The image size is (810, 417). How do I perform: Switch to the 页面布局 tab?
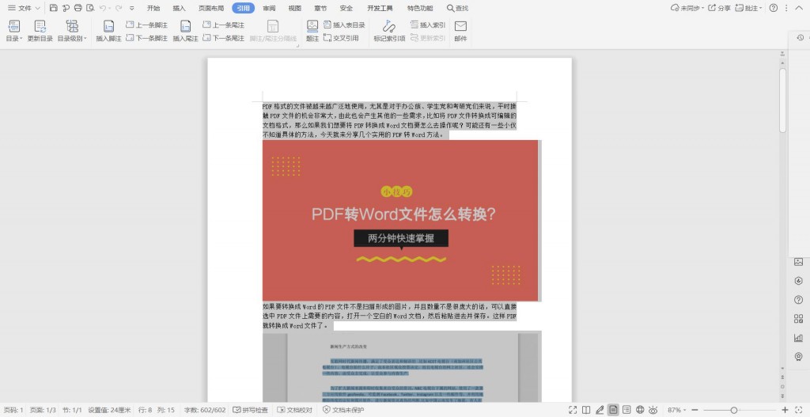click(x=211, y=8)
